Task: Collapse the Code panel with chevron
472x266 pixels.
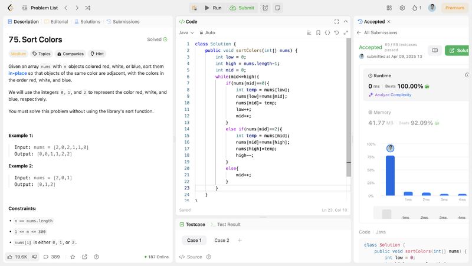Action: [x=346, y=21]
